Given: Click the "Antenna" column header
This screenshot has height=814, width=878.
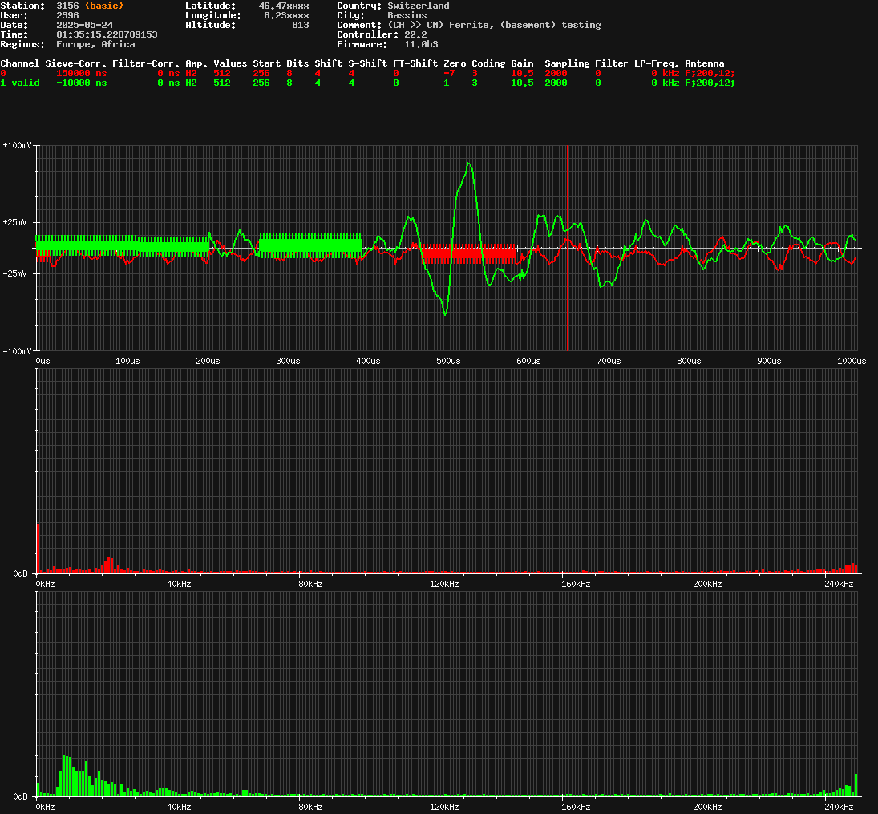Looking at the screenshot, I should [x=705, y=63].
